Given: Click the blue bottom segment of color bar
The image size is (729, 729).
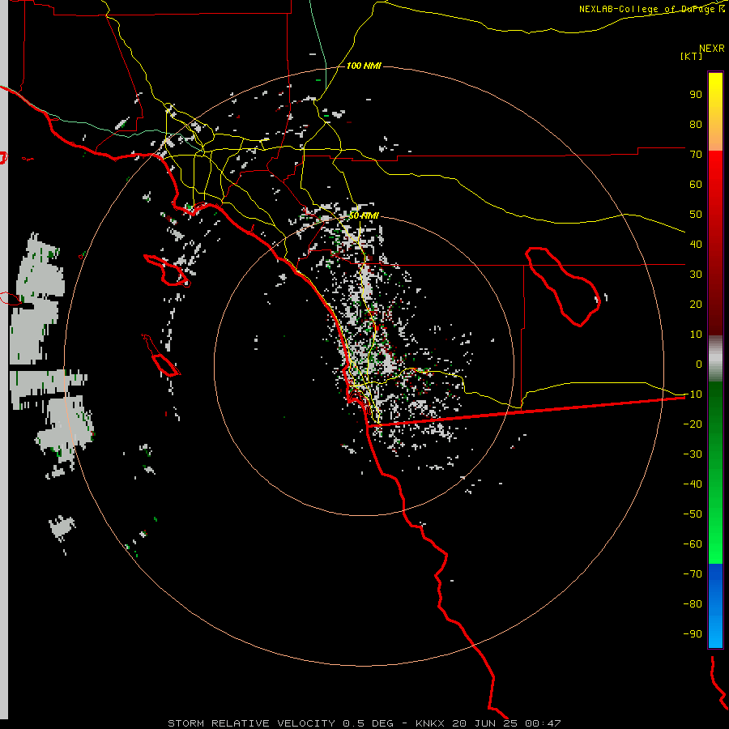Looking at the screenshot, I should point(715,605).
